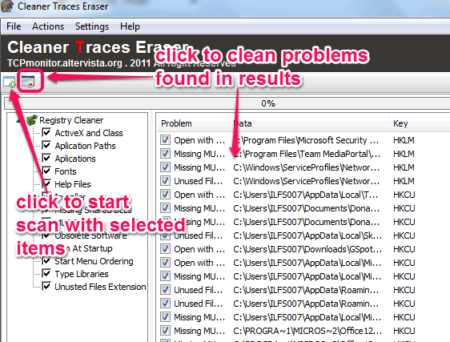
Task: Select the Microsoft Security data path
Action: click(306, 140)
